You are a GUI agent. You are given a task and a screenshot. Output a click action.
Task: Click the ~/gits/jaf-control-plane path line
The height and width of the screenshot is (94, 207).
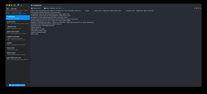point(16,40)
